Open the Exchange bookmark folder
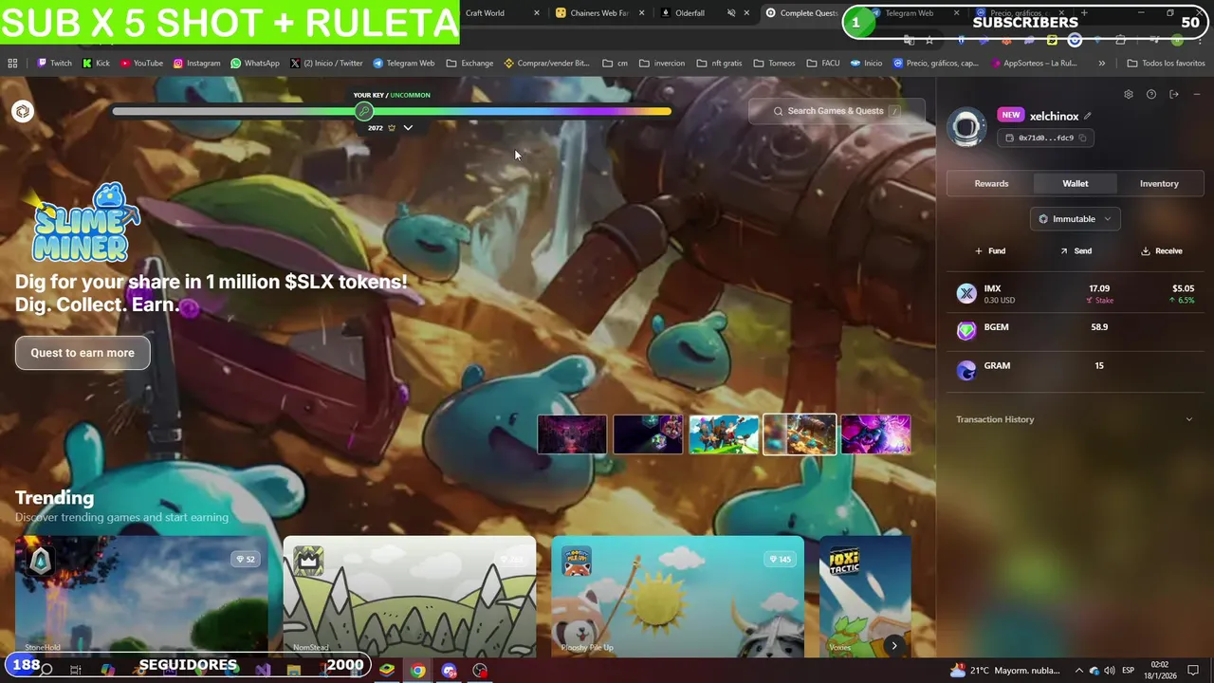Image resolution: width=1214 pixels, height=683 pixels. pos(469,64)
